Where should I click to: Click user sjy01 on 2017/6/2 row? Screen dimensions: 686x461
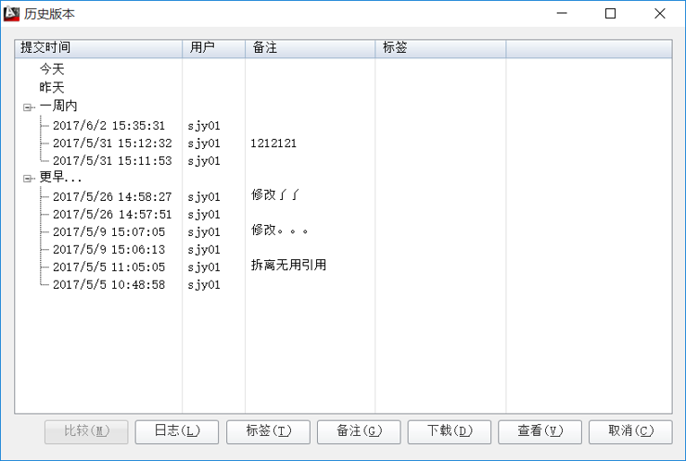pyautogui.click(x=203, y=126)
